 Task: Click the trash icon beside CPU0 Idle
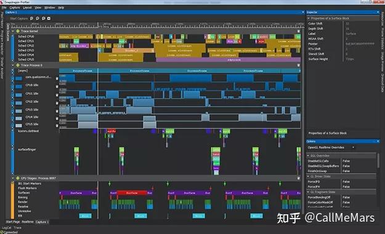[57, 87]
